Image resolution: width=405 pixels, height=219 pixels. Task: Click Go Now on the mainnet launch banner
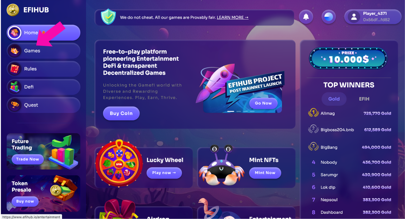coord(263,103)
